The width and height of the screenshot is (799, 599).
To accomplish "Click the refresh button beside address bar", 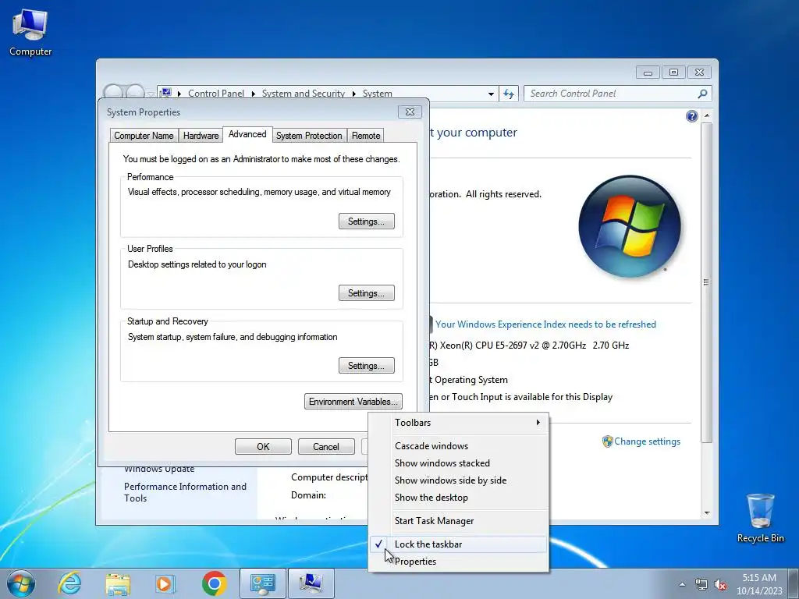I will tap(509, 94).
